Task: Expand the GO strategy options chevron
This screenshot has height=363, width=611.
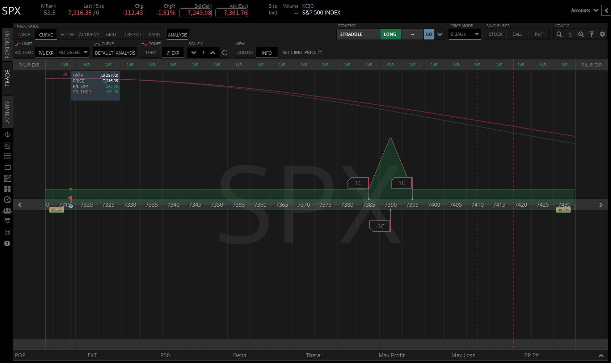Action: [x=440, y=34]
